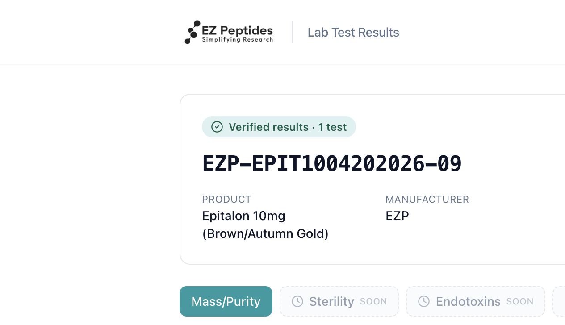The height and width of the screenshot is (325, 565).
Task: Switch to the Endotoxins tab
Action: (476, 301)
